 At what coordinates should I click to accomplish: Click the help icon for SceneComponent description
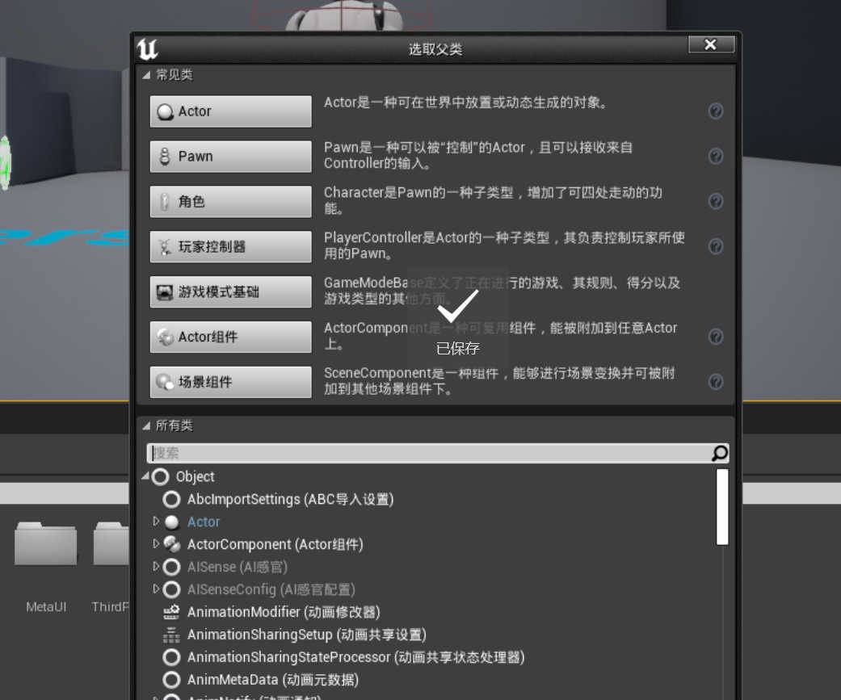[715, 382]
